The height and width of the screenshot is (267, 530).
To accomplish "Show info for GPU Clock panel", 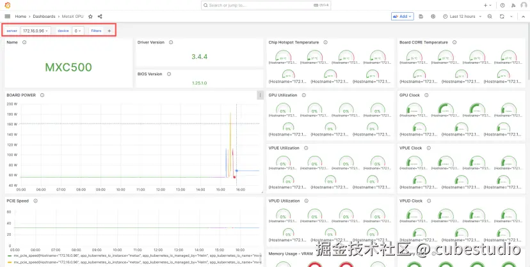I will point(426,95).
